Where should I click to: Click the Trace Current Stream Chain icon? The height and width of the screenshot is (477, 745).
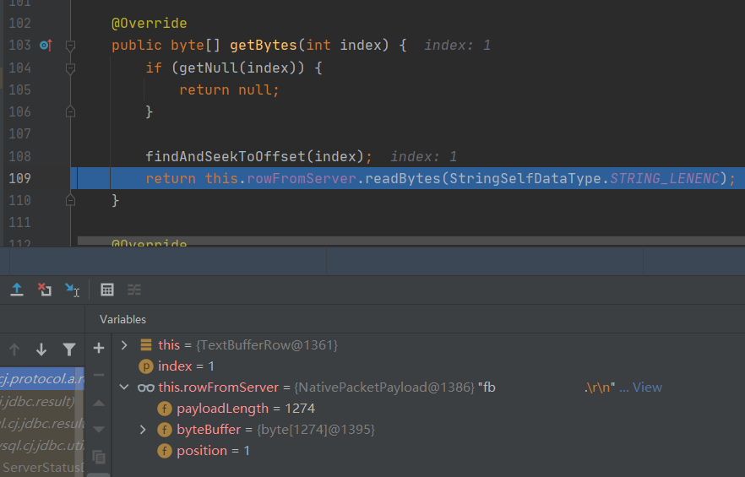(134, 290)
